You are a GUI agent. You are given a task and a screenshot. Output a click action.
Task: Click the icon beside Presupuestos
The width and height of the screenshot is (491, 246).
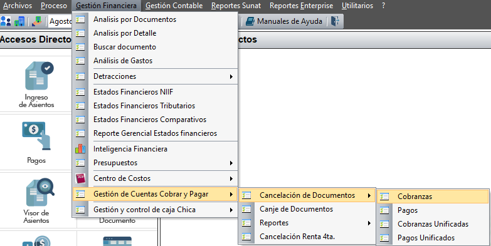80,163
